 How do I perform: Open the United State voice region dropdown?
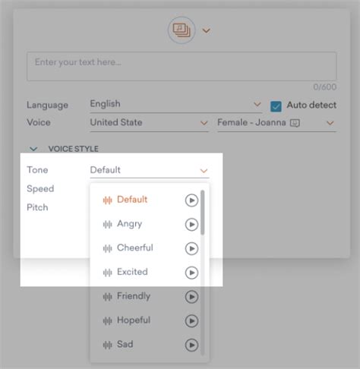[150, 123]
